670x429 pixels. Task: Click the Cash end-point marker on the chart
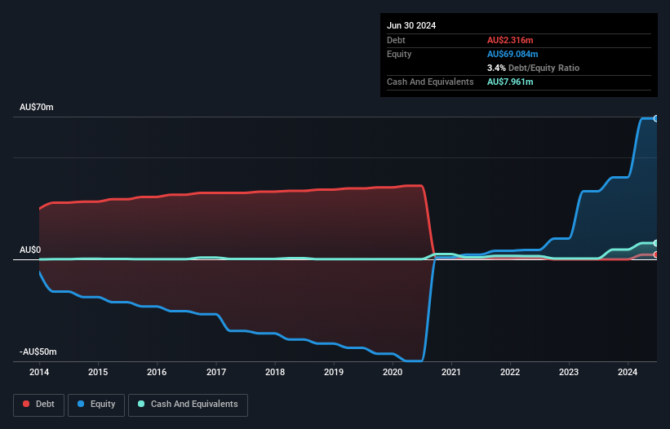coord(655,243)
